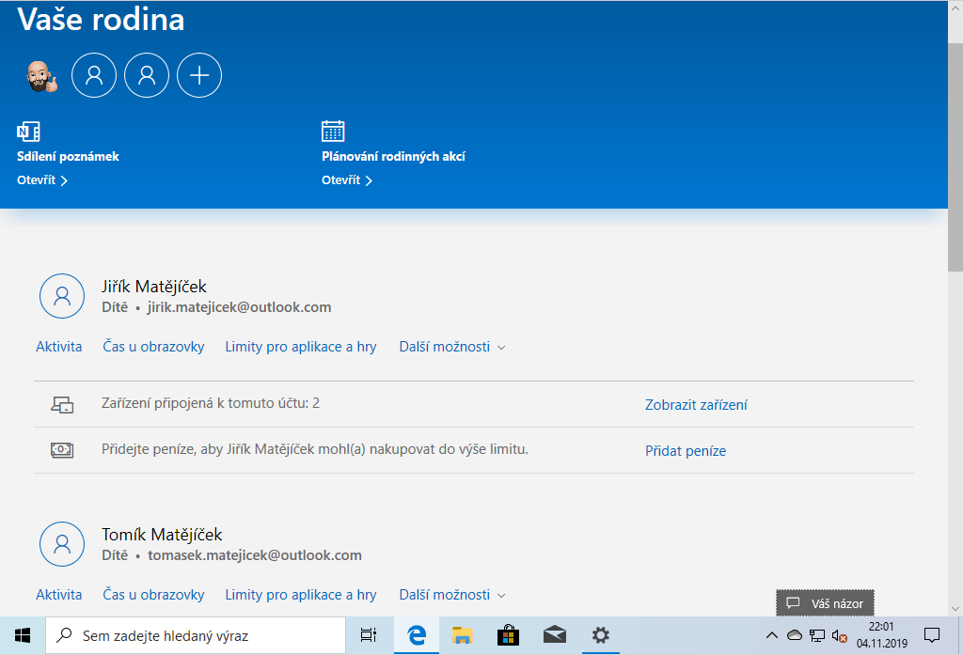This screenshot has width=963, height=655.
Task: Click the OneNote icon above Sdílení poznámek
Action: (x=28, y=131)
